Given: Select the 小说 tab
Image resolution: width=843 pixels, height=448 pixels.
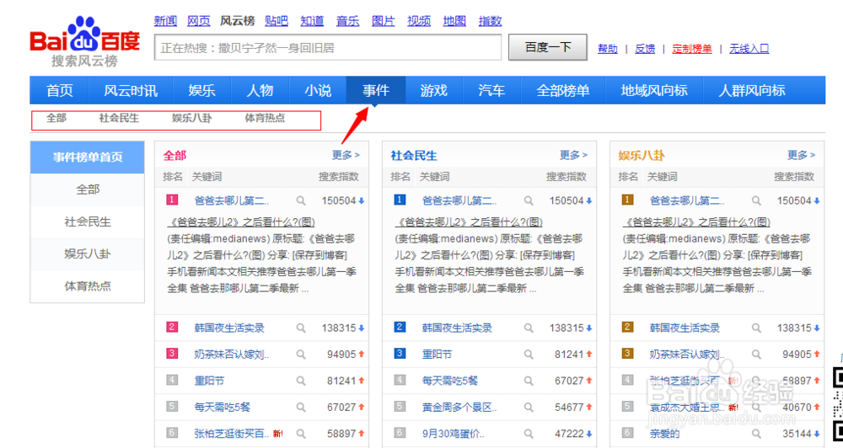Looking at the screenshot, I should point(318,90).
